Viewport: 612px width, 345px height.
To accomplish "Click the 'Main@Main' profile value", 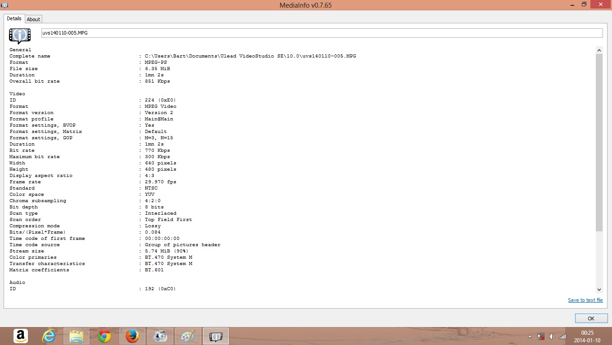I will pos(159,119).
